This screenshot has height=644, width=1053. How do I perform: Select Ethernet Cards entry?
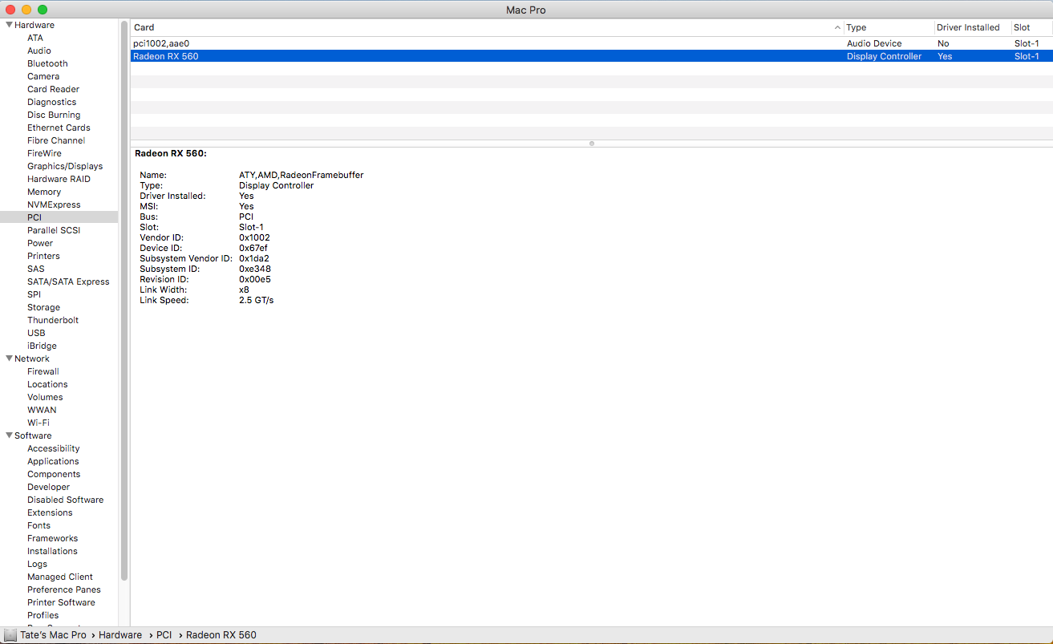[x=59, y=128]
